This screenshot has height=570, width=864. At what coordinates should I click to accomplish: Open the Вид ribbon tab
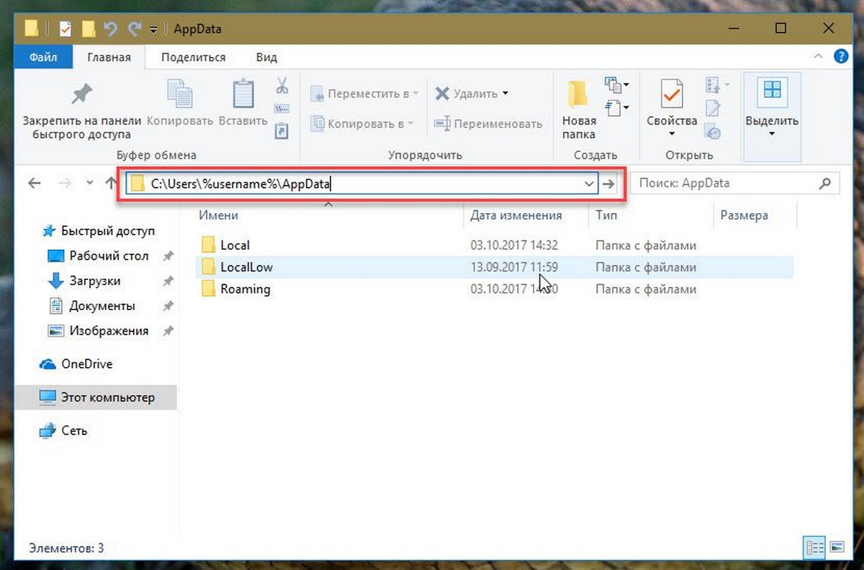pyautogui.click(x=266, y=58)
